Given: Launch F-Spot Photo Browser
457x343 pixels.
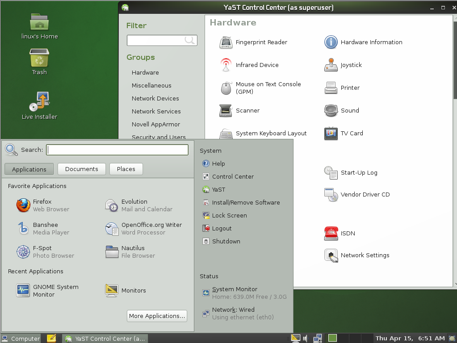Looking at the screenshot, I should [x=46, y=252].
